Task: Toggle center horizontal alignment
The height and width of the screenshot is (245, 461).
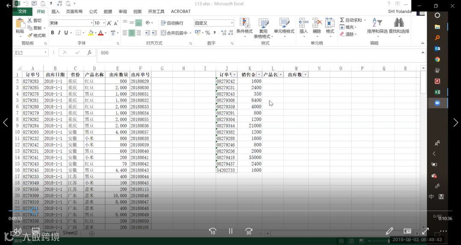Action: (x=132, y=32)
